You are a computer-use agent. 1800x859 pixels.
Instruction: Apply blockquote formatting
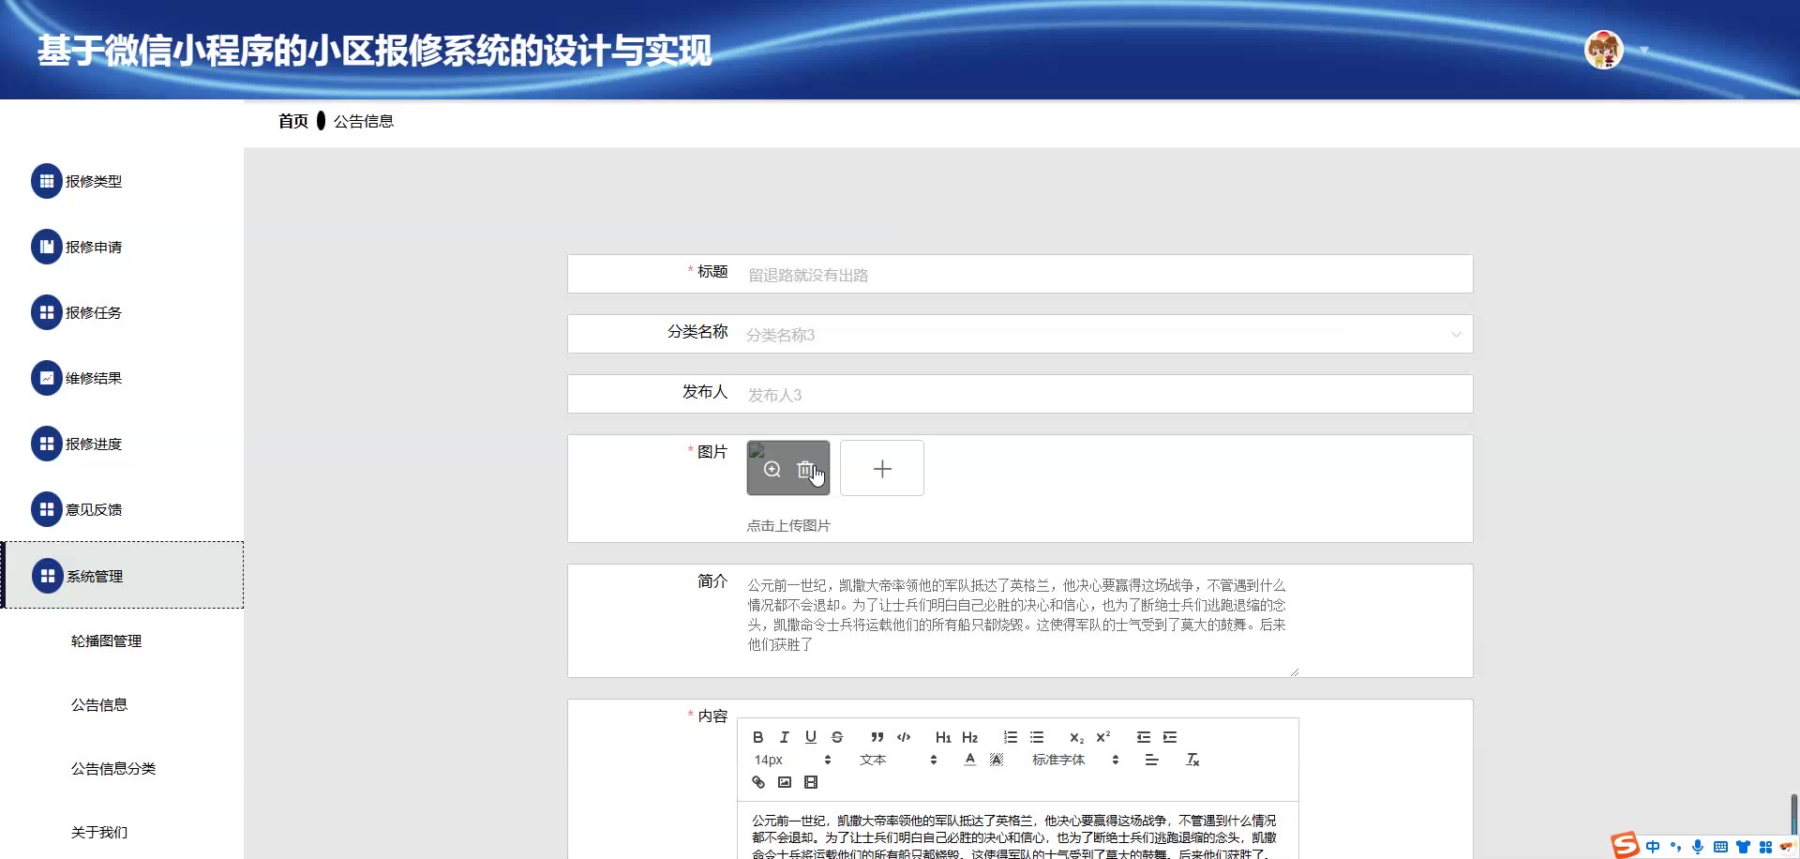(877, 737)
